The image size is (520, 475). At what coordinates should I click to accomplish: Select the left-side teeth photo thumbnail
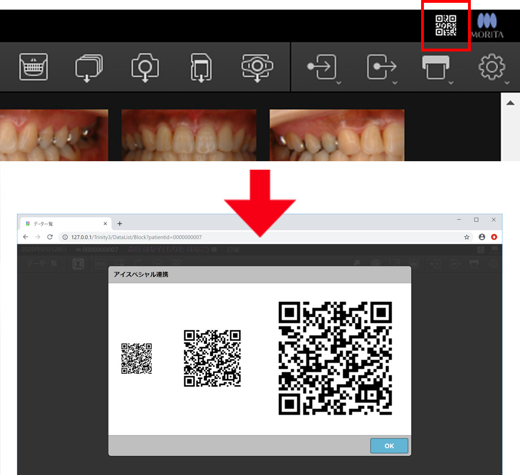[54, 135]
